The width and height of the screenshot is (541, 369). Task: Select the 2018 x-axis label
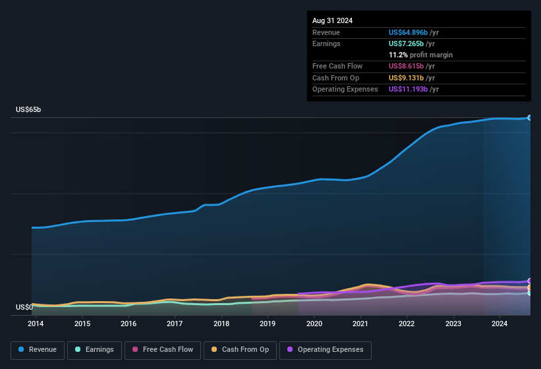(x=221, y=324)
